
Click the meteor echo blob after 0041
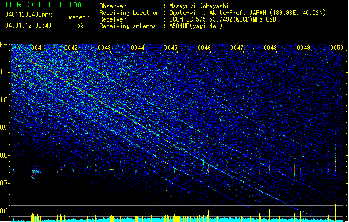coord(35,173)
